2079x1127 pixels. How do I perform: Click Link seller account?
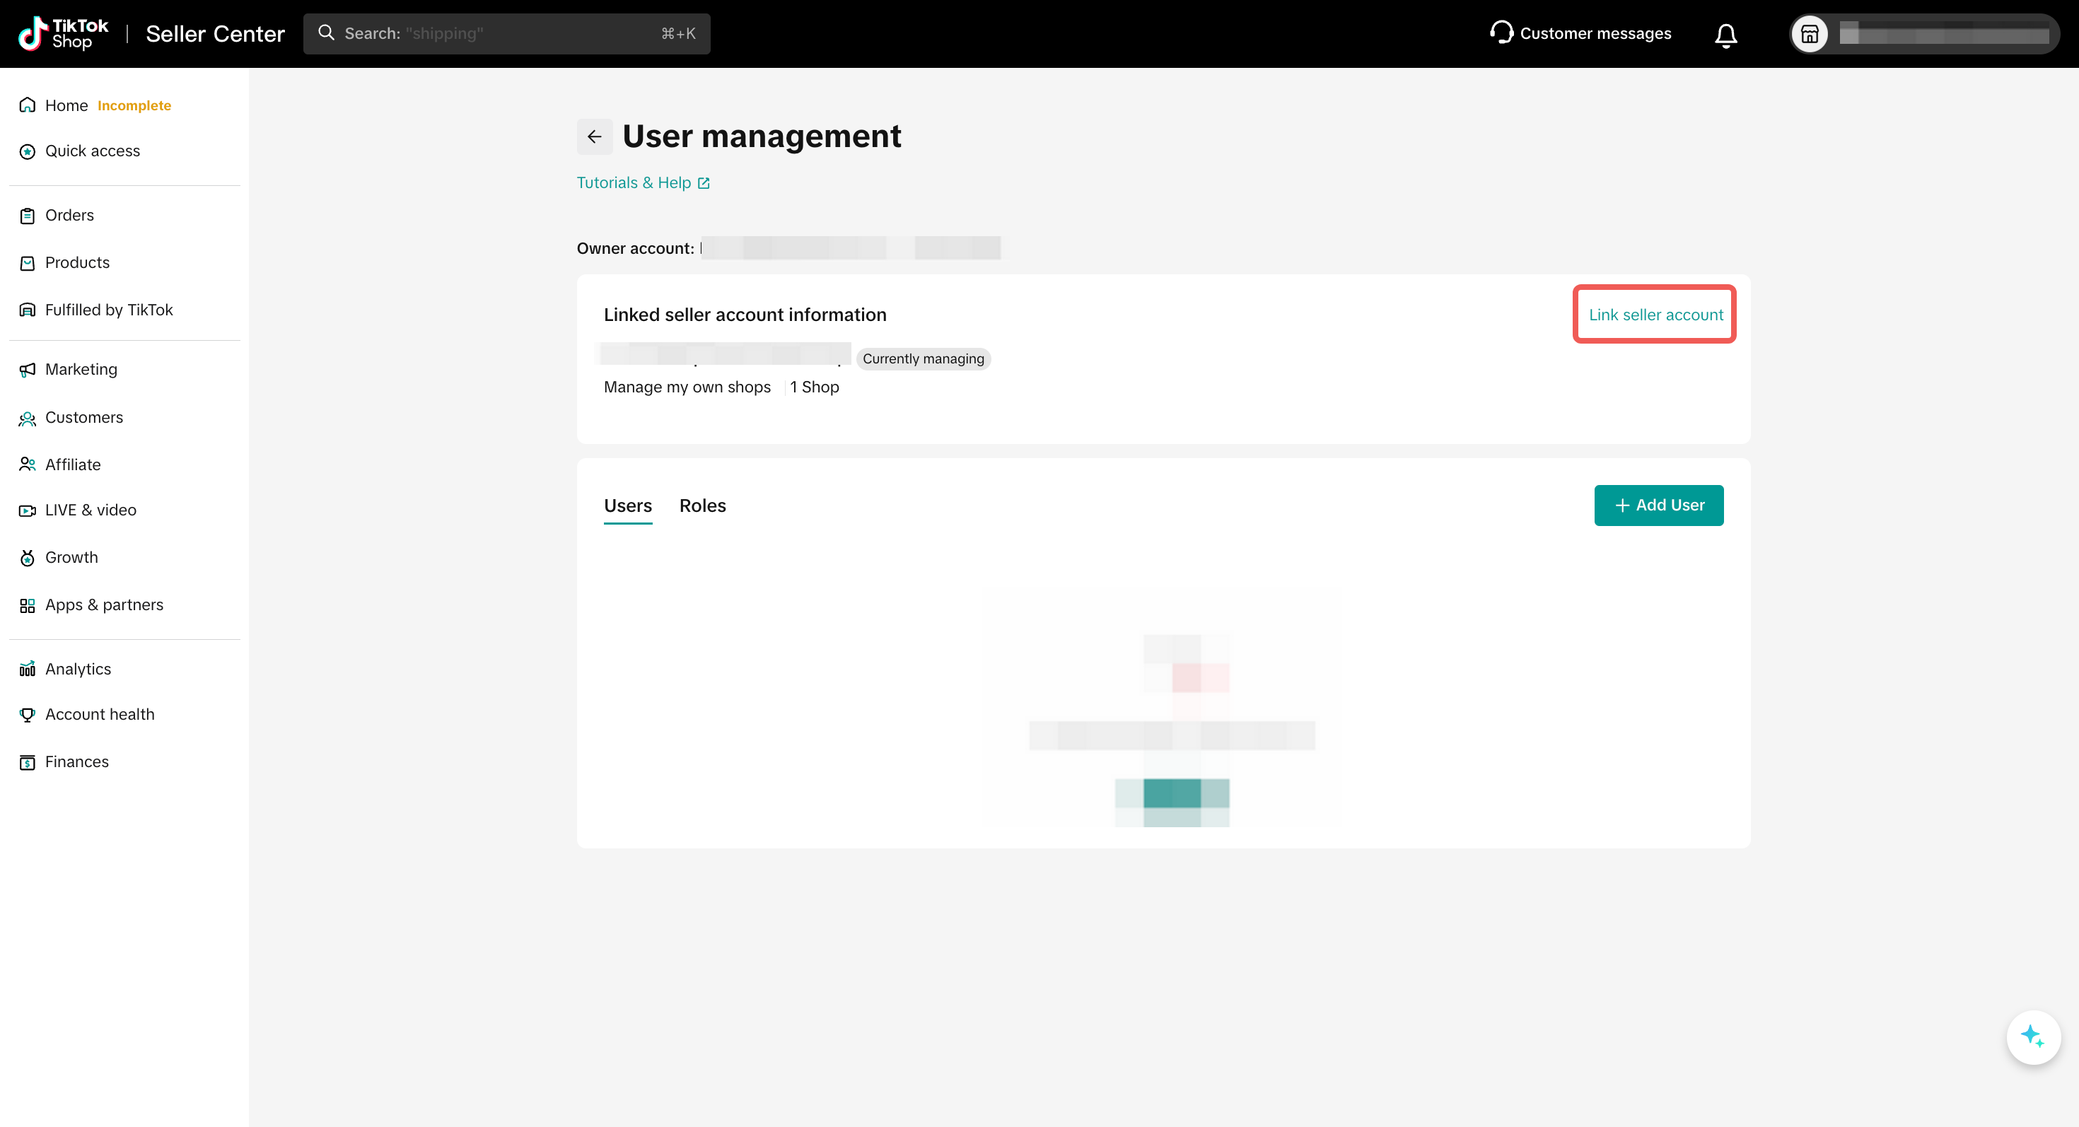pyautogui.click(x=1655, y=315)
